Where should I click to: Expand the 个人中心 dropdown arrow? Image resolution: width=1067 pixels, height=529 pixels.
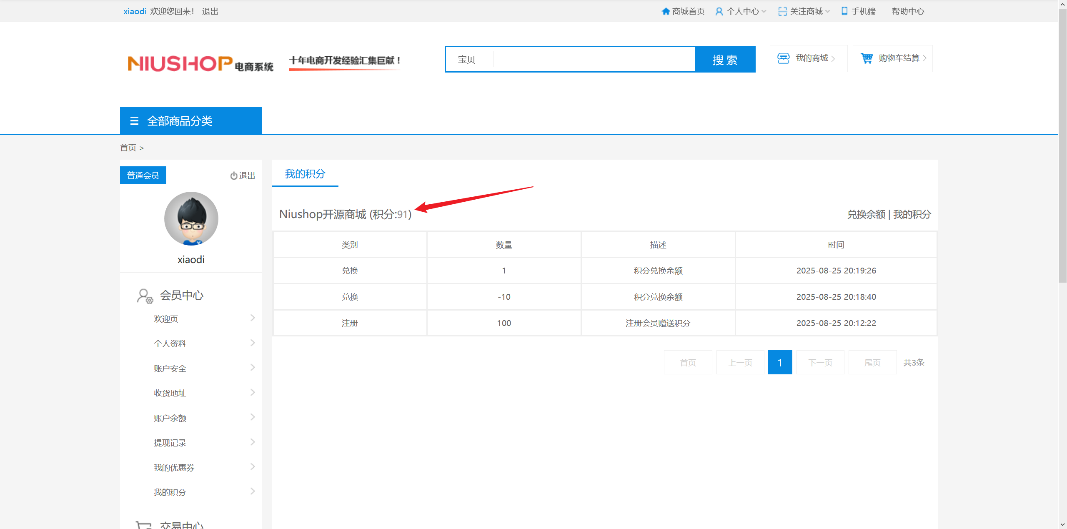click(764, 12)
